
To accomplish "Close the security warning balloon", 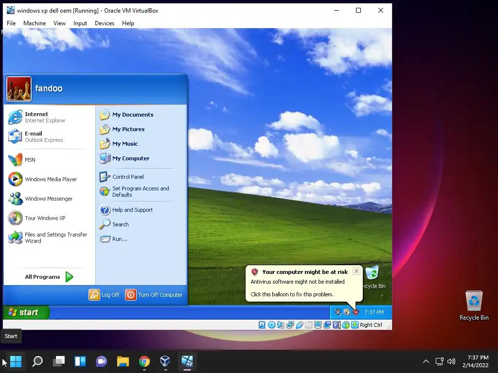I will [x=356, y=271].
